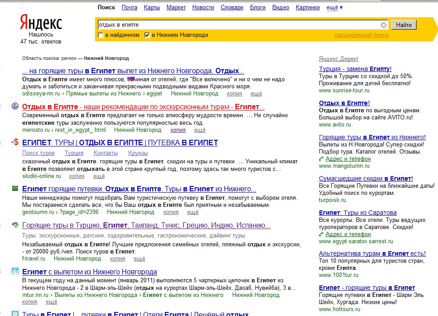Switch to the Маркет section
This screenshot has height=316, width=438.
tap(176, 8)
